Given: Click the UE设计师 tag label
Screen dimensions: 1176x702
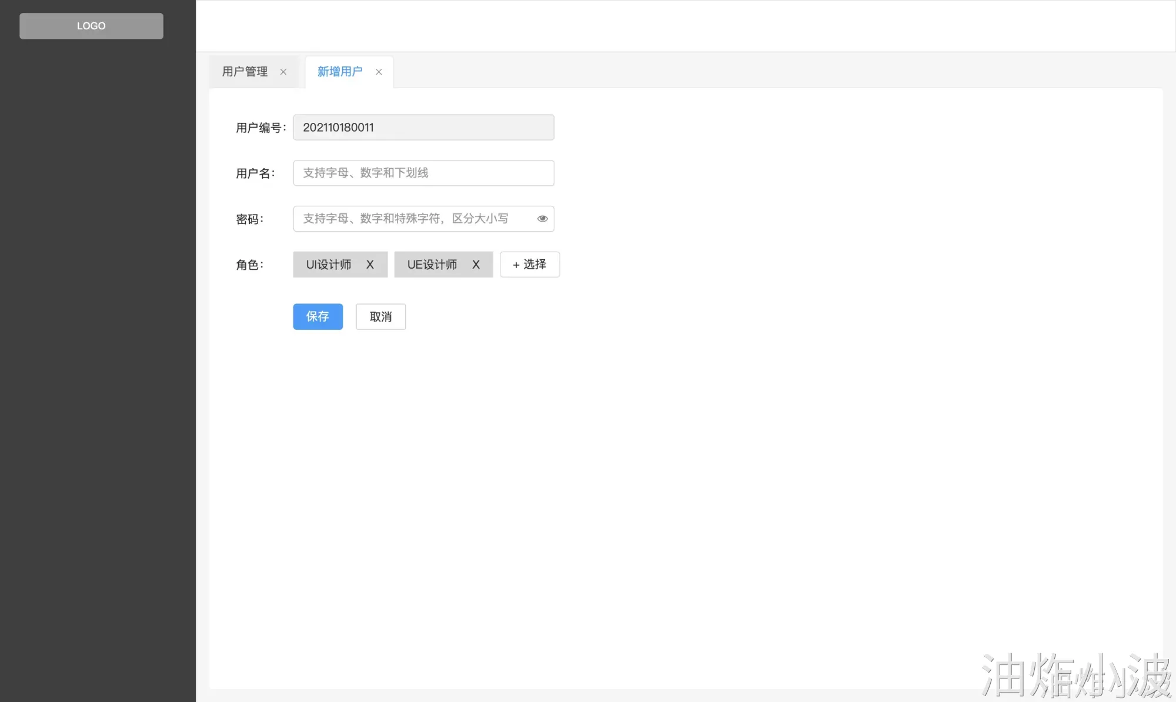Looking at the screenshot, I should tap(432, 265).
